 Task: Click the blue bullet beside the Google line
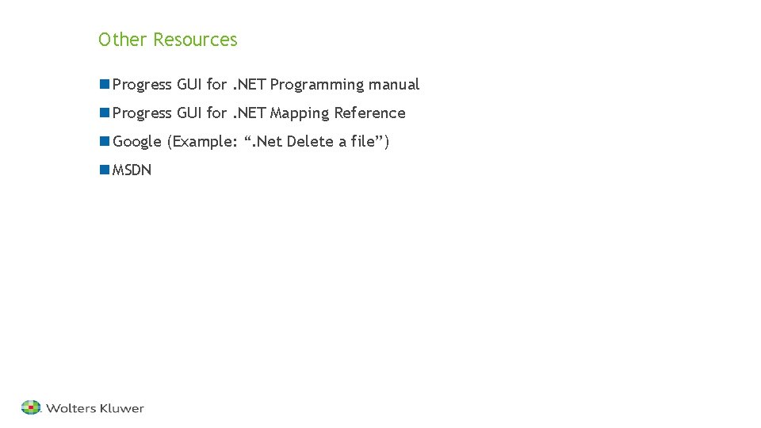click(x=105, y=141)
